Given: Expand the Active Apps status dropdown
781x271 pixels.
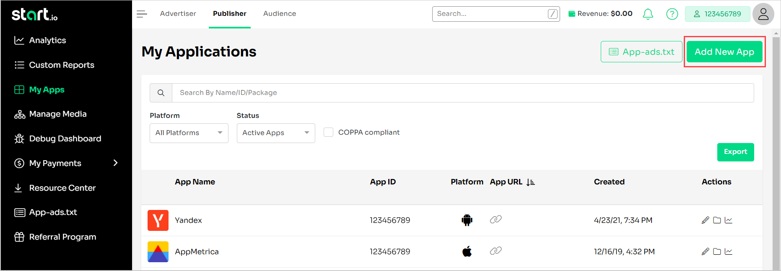Looking at the screenshot, I should pyautogui.click(x=275, y=133).
